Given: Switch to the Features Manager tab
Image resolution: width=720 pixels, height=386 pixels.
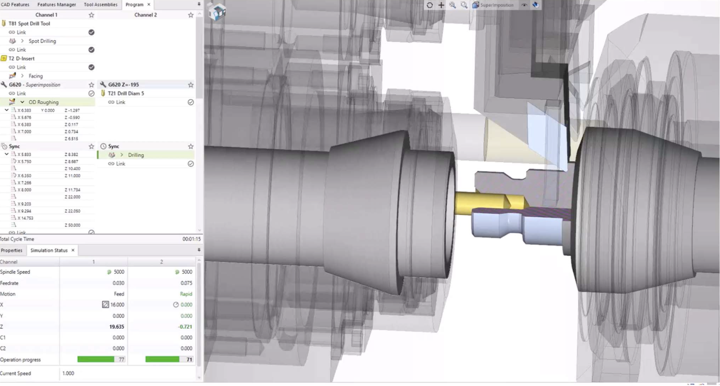Looking at the screenshot, I should (x=57, y=4).
